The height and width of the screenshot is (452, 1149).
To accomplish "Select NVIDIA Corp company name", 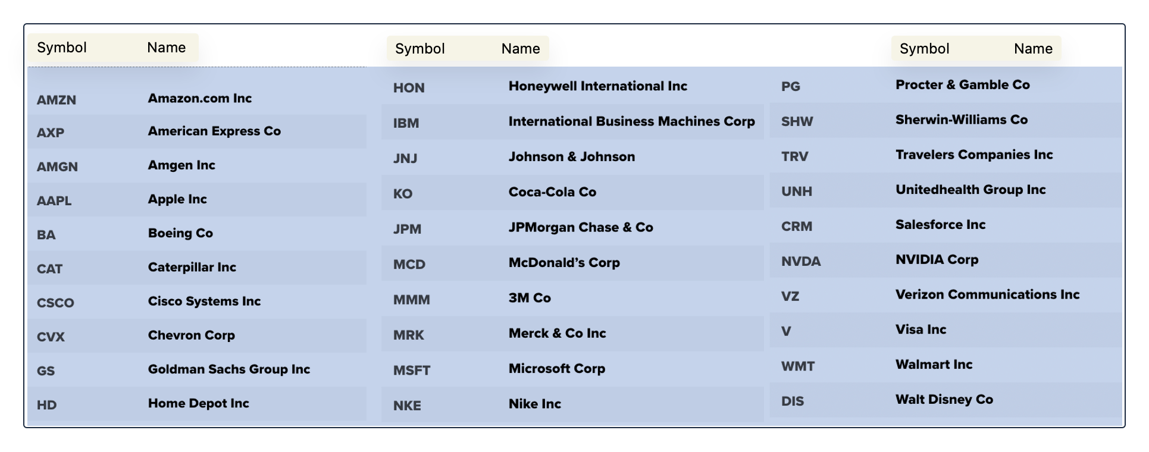I will [937, 260].
